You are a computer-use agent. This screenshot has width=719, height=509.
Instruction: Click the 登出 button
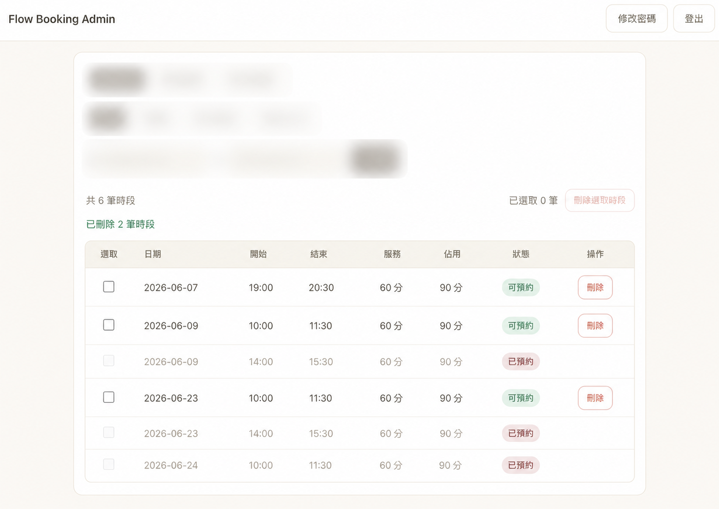pos(693,19)
